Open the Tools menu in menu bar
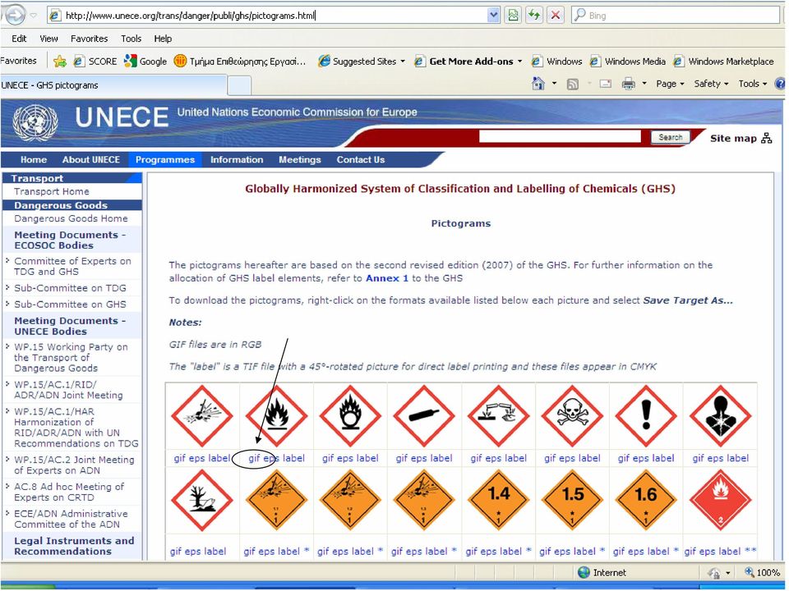The height and width of the screenshot is (591, 789). tap(131, 39)
